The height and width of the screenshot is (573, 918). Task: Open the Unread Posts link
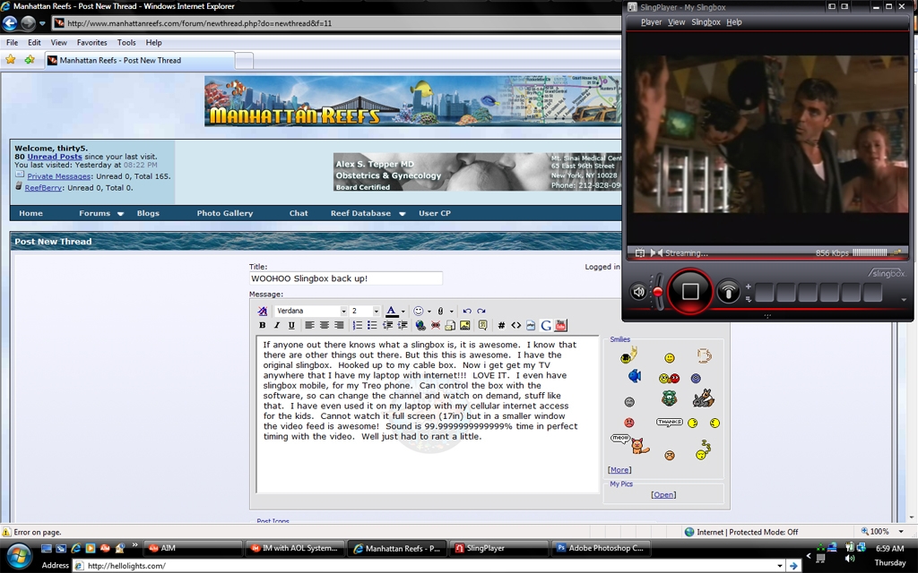coord(55,157)
